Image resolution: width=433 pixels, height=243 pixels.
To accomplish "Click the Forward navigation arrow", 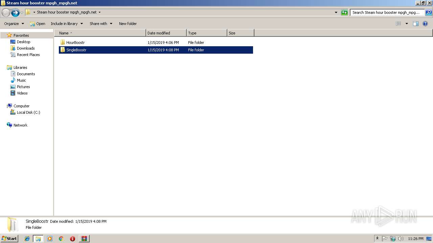I will click(15, 12).
